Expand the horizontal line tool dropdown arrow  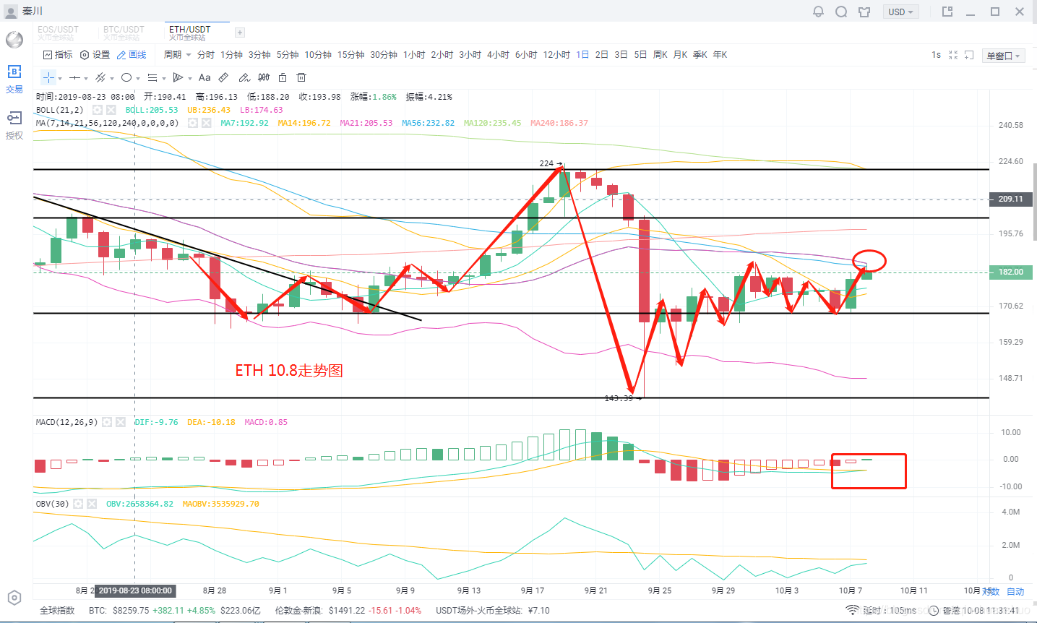[x=86, y=78]
